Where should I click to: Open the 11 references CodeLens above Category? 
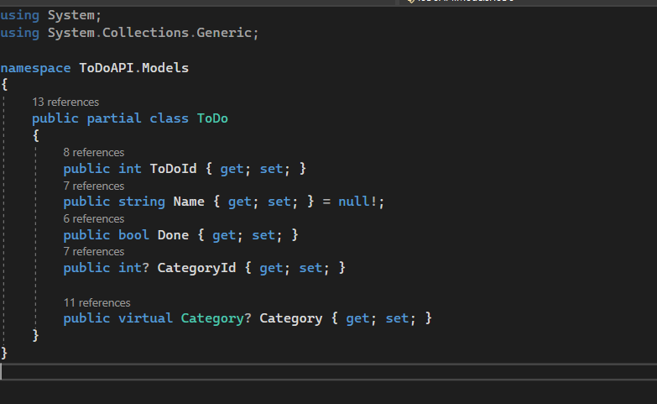pyautogui.click(x=96, y=302)
